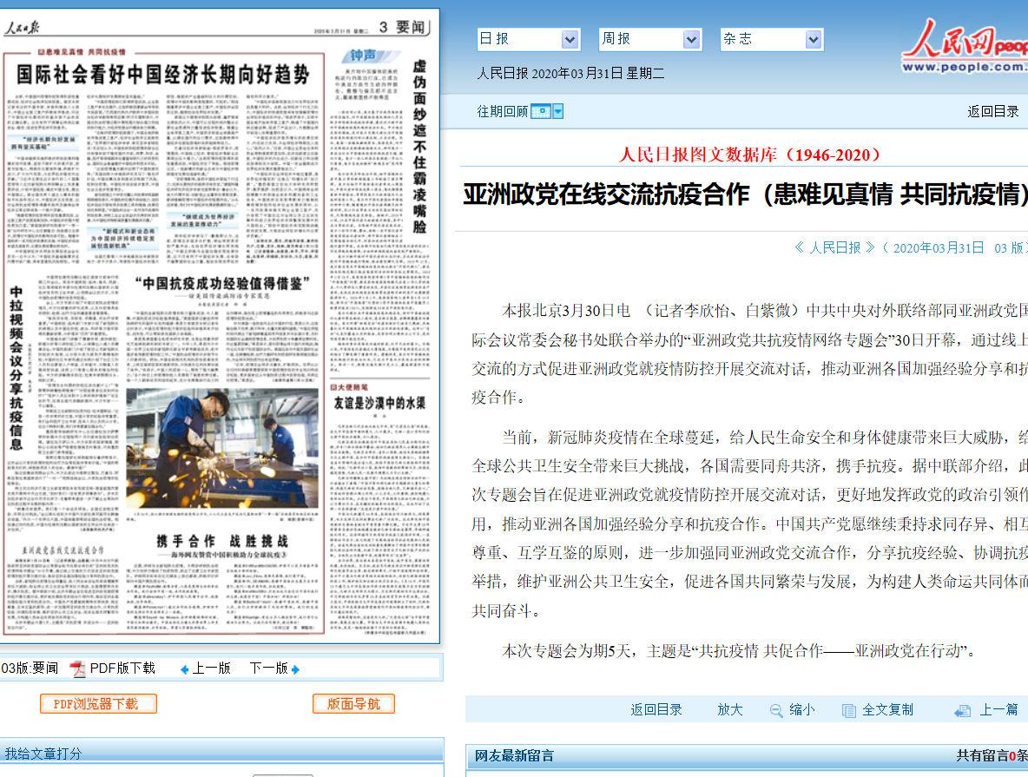Open article 中拉视频会议分享抗疫信息 on the page image
The width and height of the screenshot is (1028, 777).
pyautogui.click(x=16, y=368)
